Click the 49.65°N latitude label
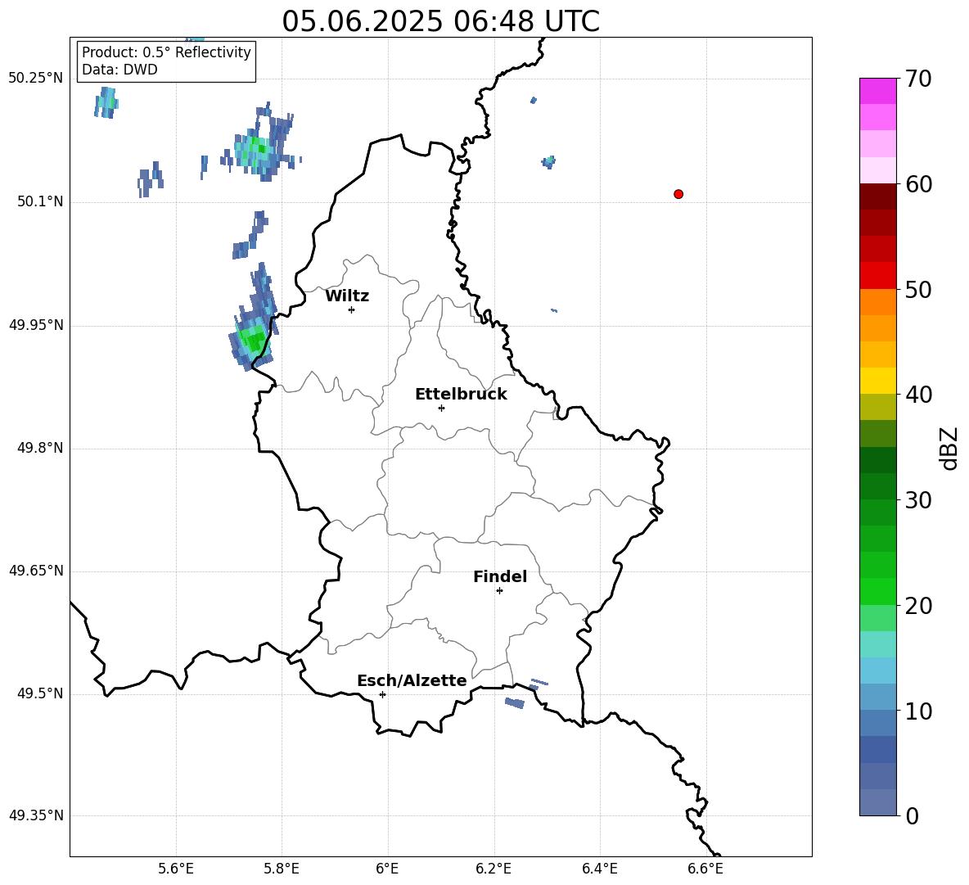 pos(36,571)
